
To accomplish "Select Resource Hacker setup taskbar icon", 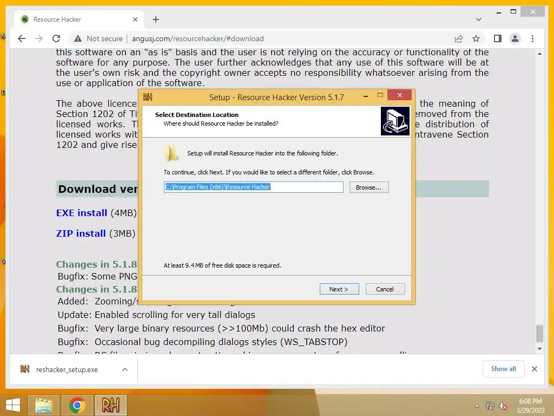I will [x=110, y=405].
